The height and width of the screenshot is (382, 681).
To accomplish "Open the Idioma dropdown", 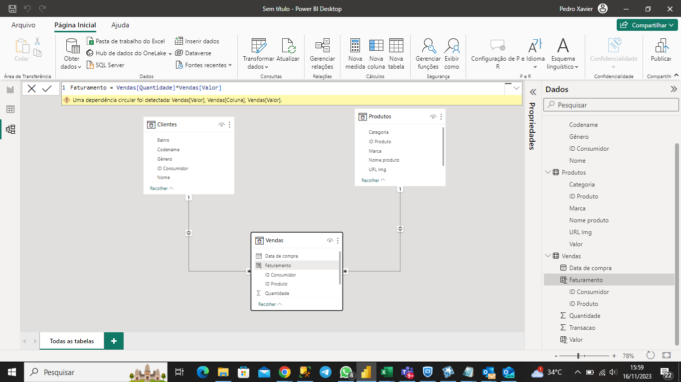I will pyautogui.click(x=536, y=54).
